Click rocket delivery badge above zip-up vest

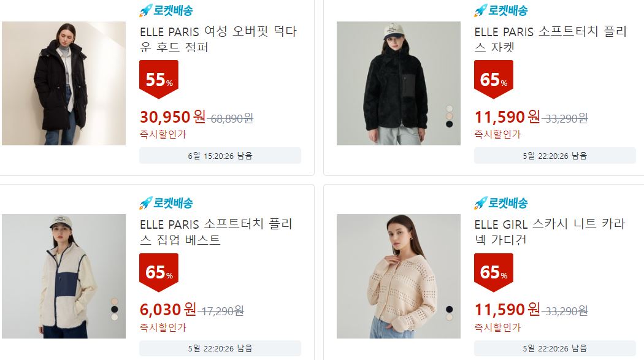click(x=166, y=203)
